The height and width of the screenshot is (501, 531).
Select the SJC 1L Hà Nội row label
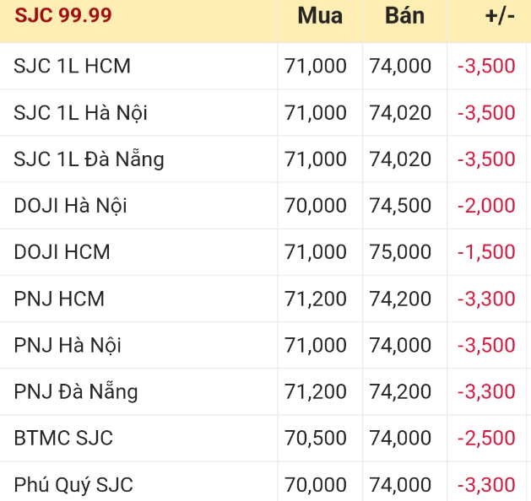pyautogui.click(x=81, y=112)
